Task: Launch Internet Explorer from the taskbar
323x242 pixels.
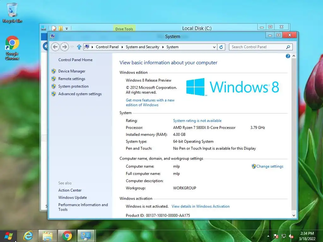Action: [28, 236]
